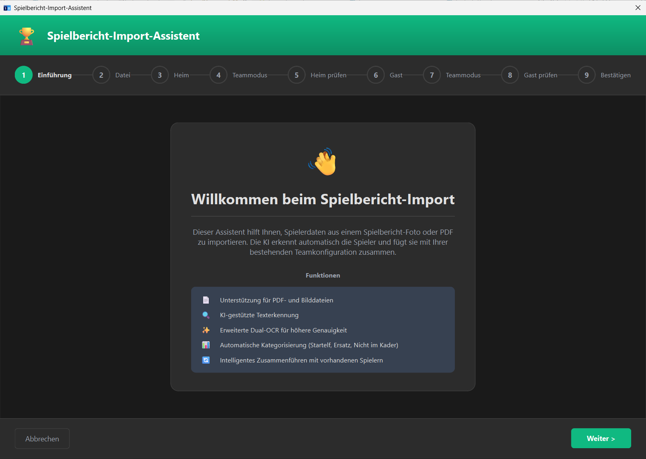The width and height of the screenshot is (646, 459).
Task: Click the sparkles icon for Erweiterte Dual-OCR
Action: click(x=206, y=330)
